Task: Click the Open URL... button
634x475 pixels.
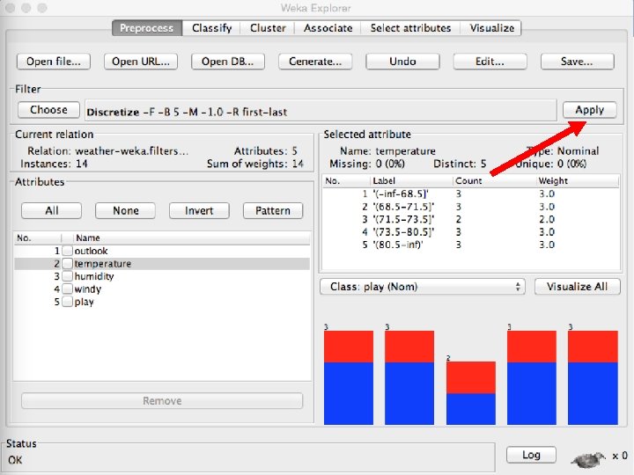Action: 141,62
